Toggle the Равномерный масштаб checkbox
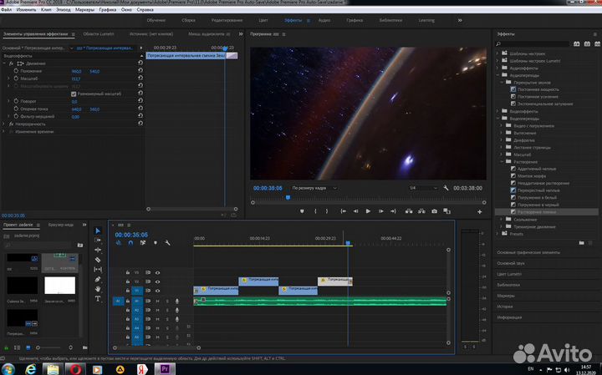The height and width of the screenshot is (375, 602). click(x=75, y=94)
